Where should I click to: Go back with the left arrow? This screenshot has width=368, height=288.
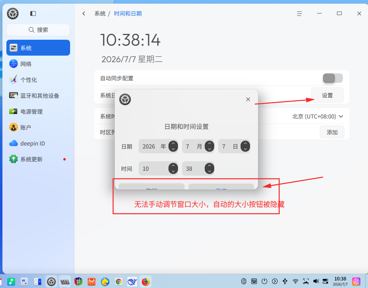click(x=84, y=14)
